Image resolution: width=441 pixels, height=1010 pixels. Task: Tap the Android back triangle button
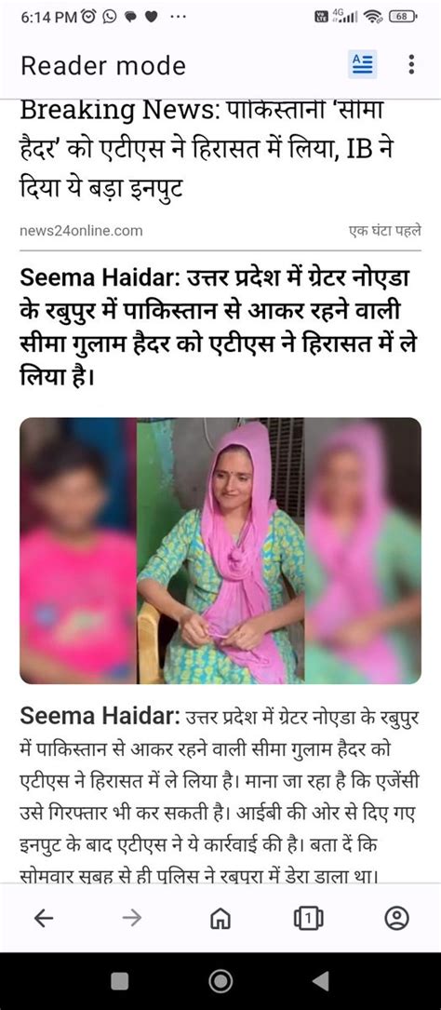click(x=321, y=981)
